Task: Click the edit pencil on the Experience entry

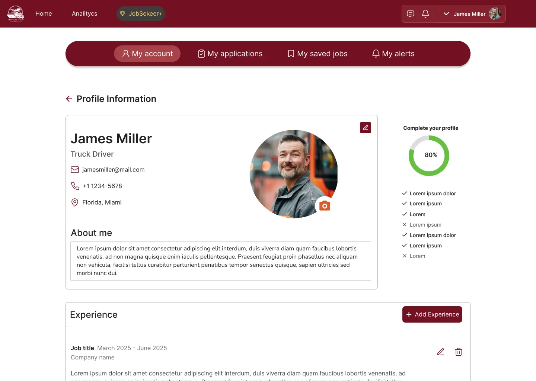Action: pos(440,352)
